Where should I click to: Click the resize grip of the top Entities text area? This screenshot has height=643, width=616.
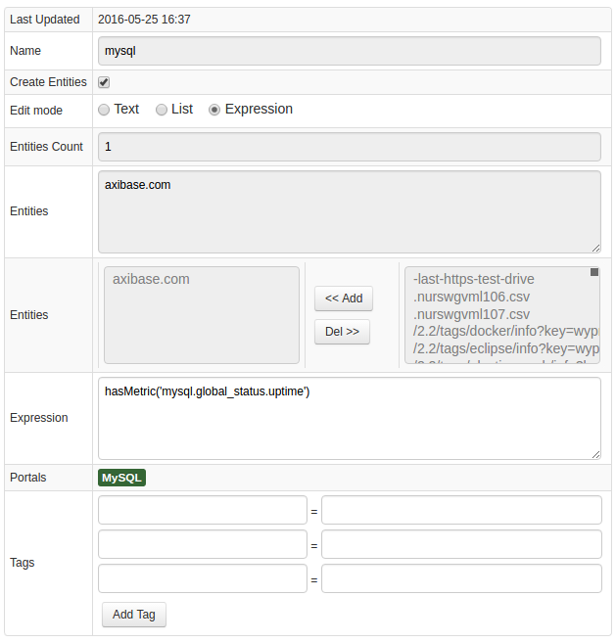pyautogui.click(x=595, y=248)
